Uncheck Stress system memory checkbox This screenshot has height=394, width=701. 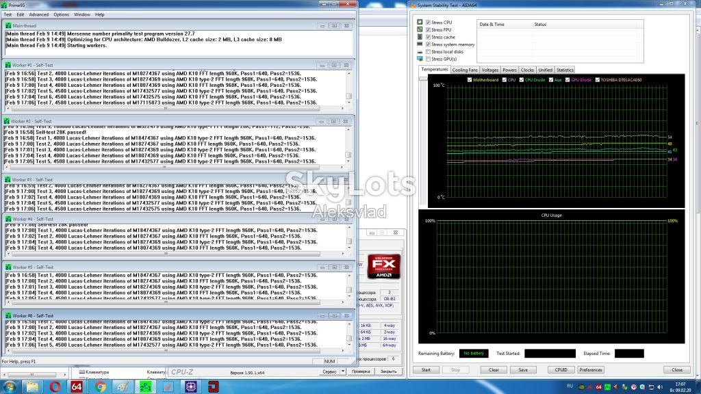point(429,44)
